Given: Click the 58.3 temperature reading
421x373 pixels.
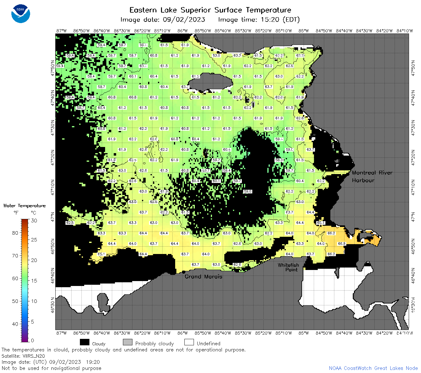Looking at the screenshot, I should pyautogui.click(x=279, y=160).
